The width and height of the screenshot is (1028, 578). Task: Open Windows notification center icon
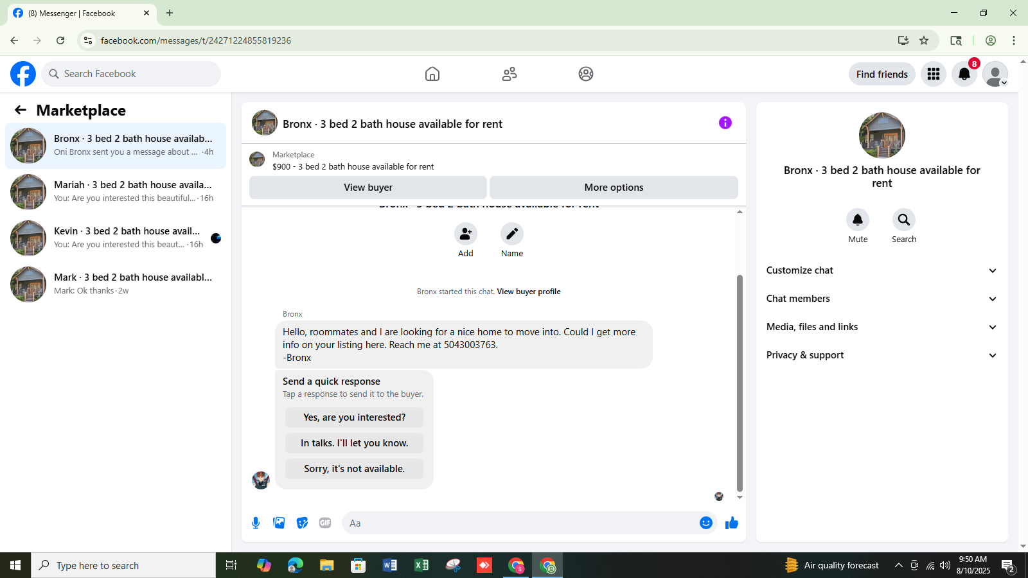pyautogui.click(x=1008, y=566)
